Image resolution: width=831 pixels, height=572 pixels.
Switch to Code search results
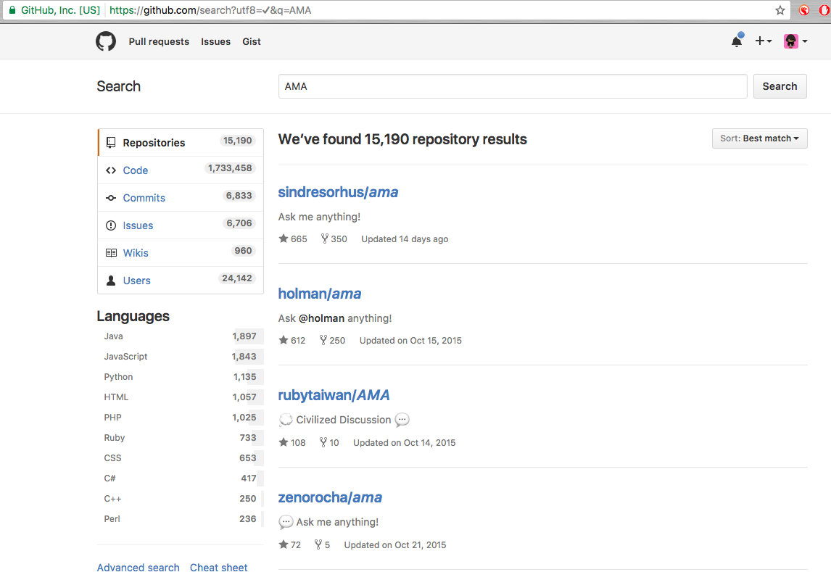click(181, 170)
